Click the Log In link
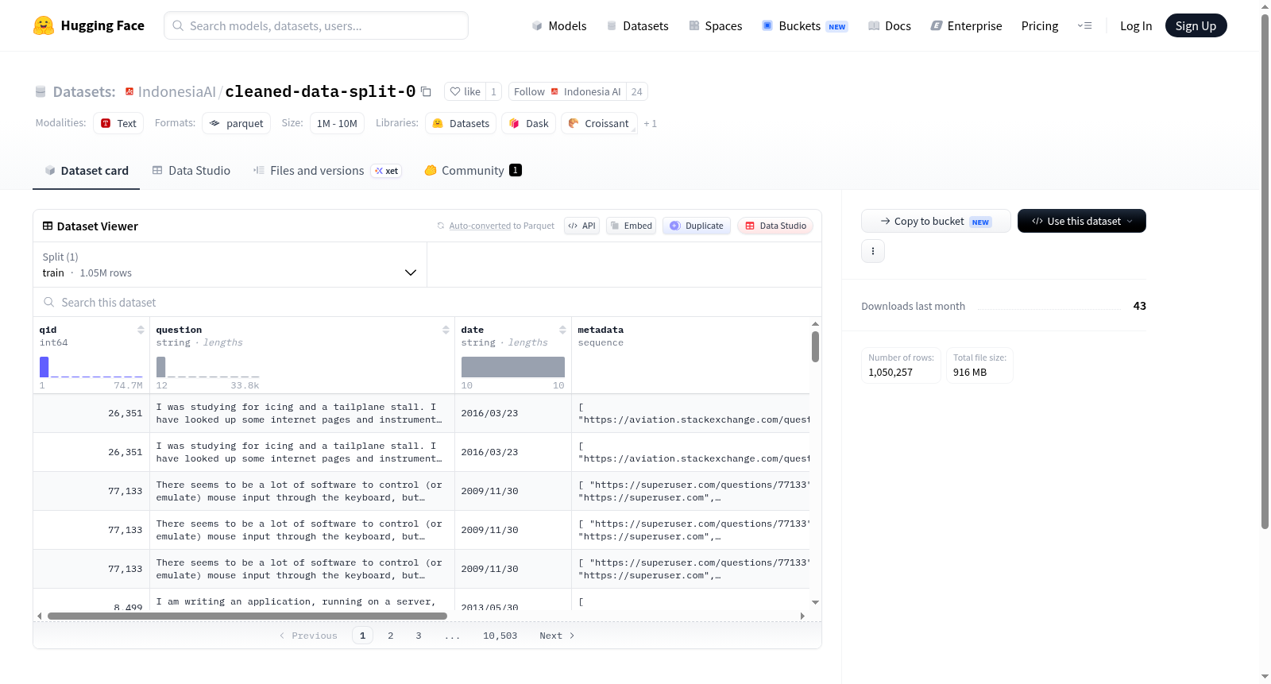The image size is (1271, 684). [1136, 25]
